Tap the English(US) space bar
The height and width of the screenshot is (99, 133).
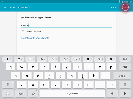pos(72,93)
